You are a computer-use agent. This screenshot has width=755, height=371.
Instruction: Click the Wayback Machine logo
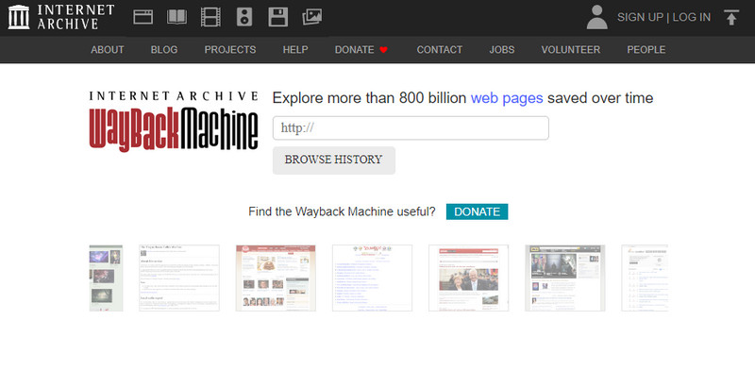[174, 122]
